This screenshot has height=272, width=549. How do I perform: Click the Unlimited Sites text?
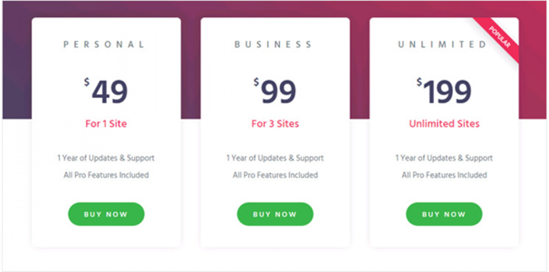444,124
